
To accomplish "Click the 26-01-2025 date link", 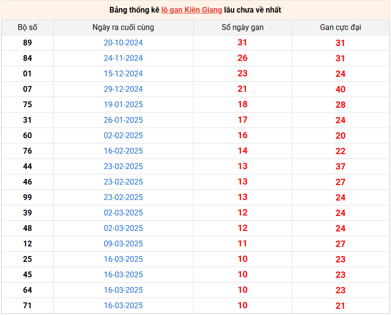I will click(123, 120).
